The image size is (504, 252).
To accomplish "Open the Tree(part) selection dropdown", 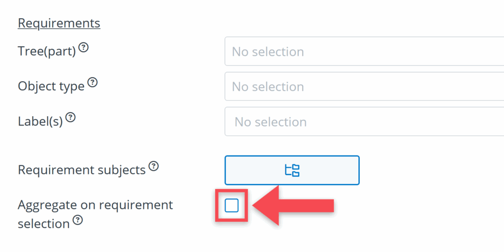I will pyautogui.click(x=364, y=51).
